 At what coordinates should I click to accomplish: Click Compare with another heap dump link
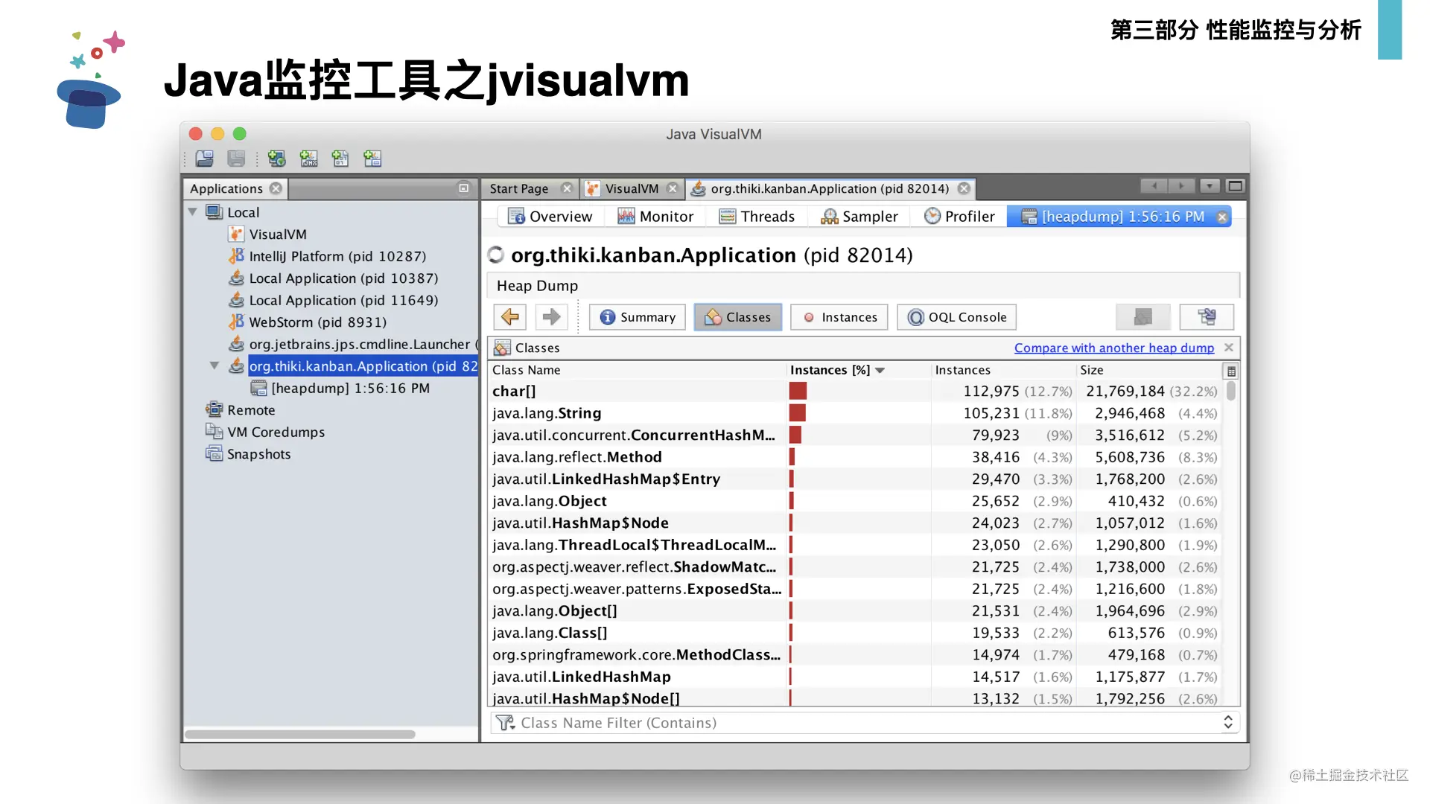1114,348
